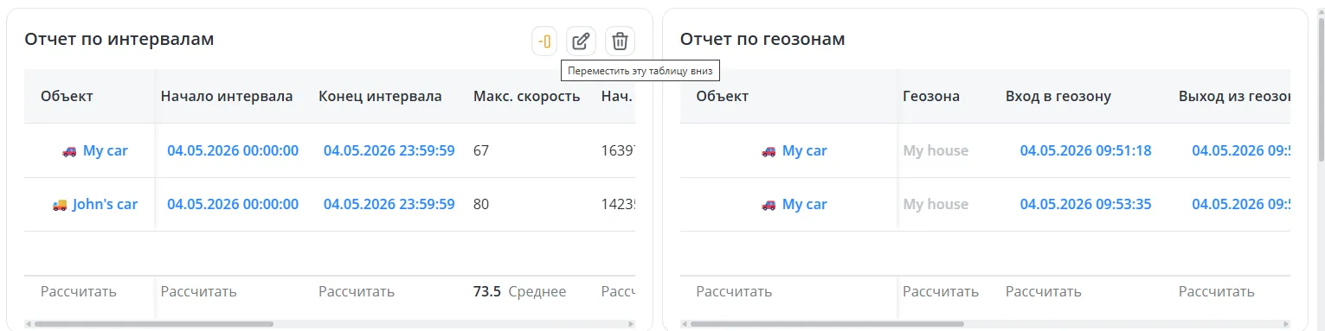The height and width of the screenshot is (331, 1325).
Task: Open Рассчитать under Геозона column
Action: [941, 291]
